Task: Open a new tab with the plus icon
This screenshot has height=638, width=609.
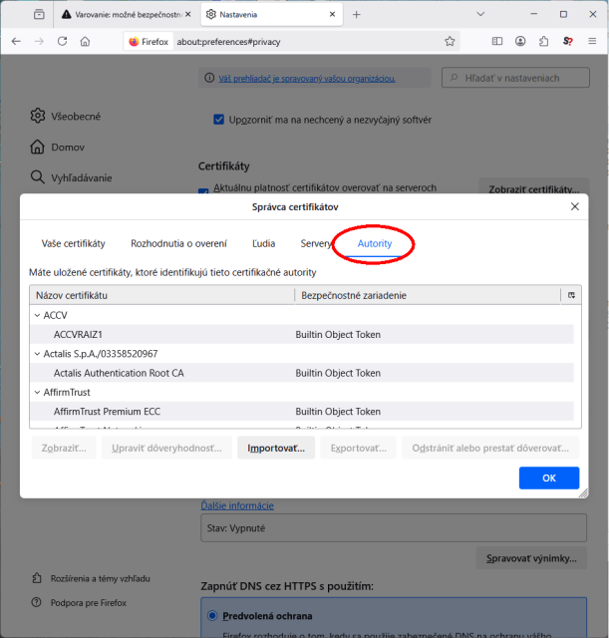Action: (357, 14)
